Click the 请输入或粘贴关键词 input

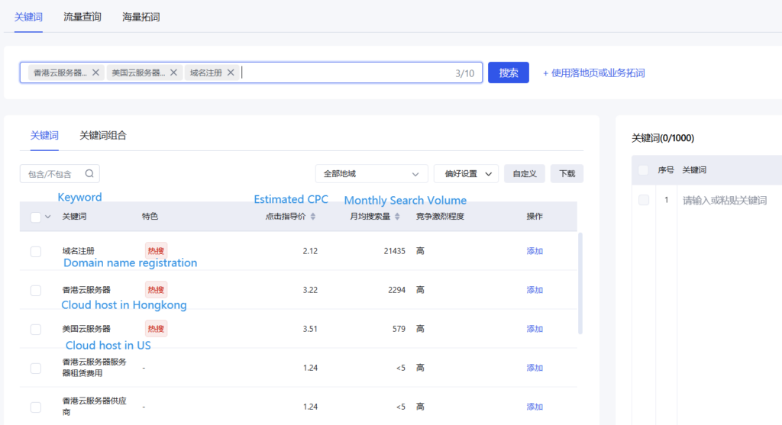(x=725, y=201)
